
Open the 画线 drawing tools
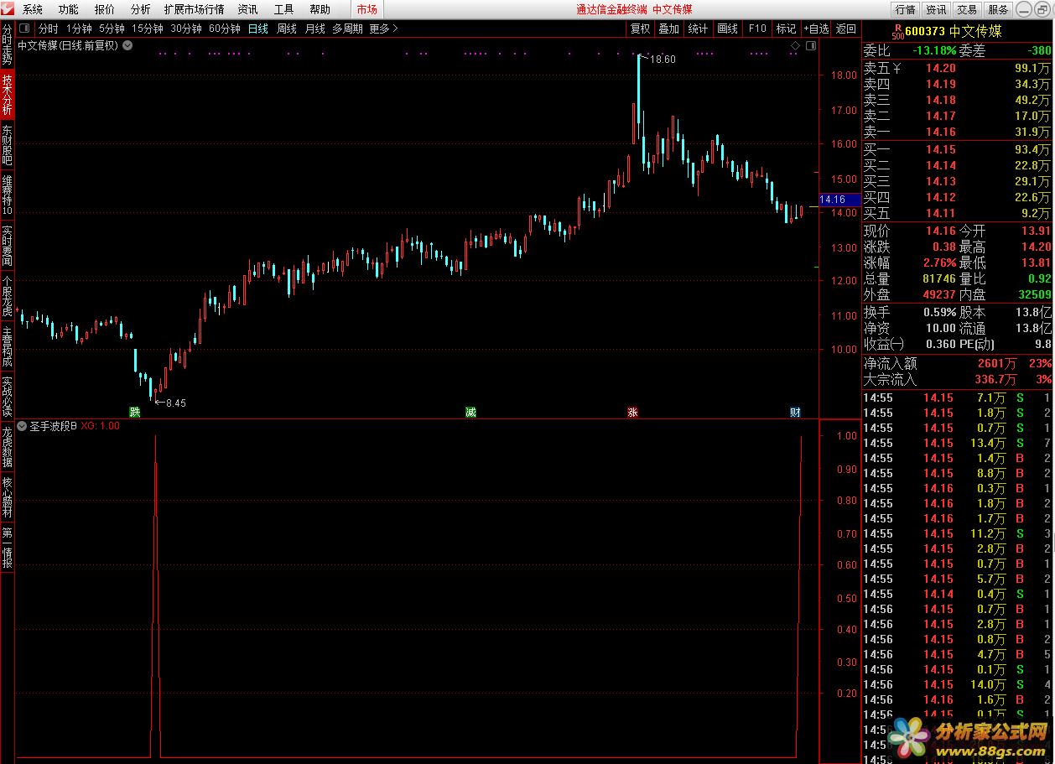click(x=727, y=29)
